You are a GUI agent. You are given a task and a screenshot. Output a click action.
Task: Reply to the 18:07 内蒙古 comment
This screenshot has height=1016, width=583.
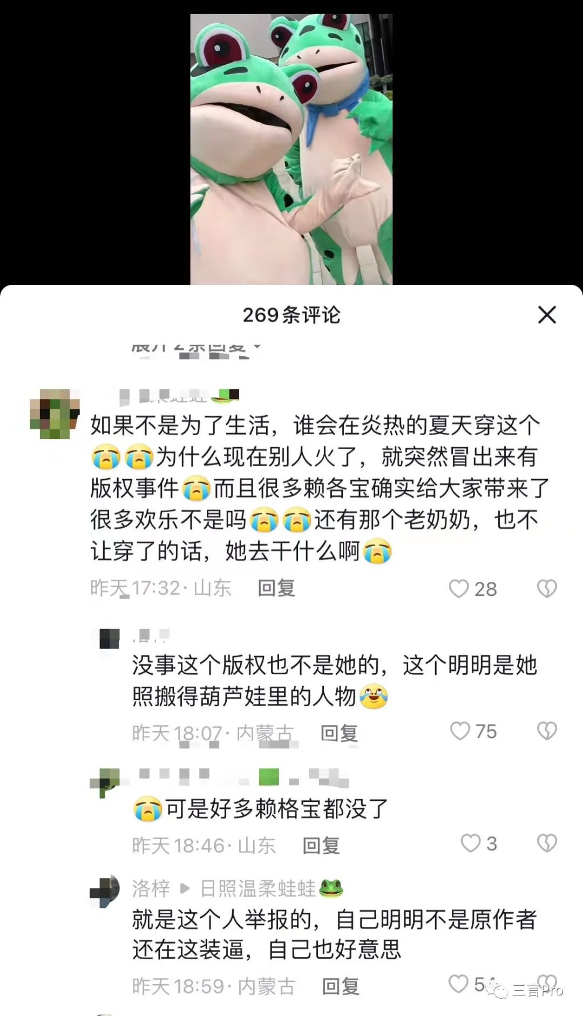[339, 733]
